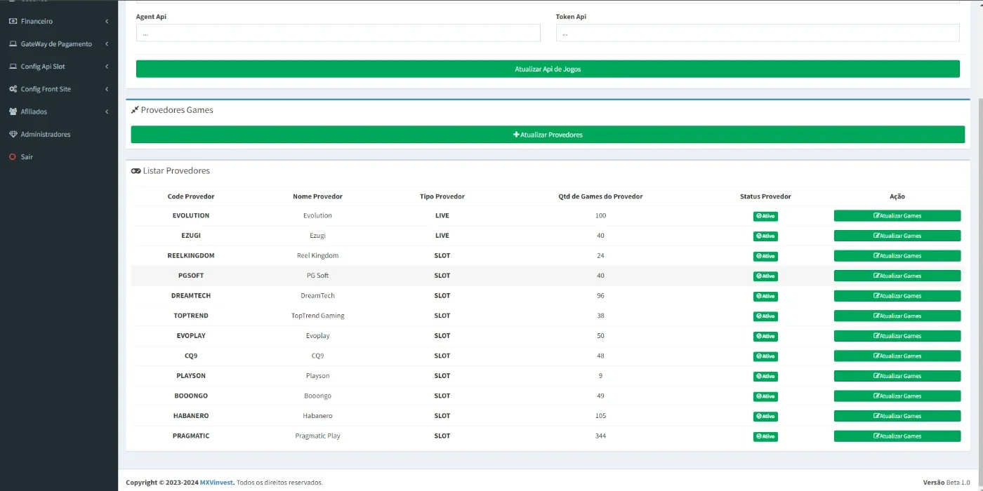Update games for PLAYSON provider
The width and height of the screenshot is (983, 491).
click(x=897, y=376)
